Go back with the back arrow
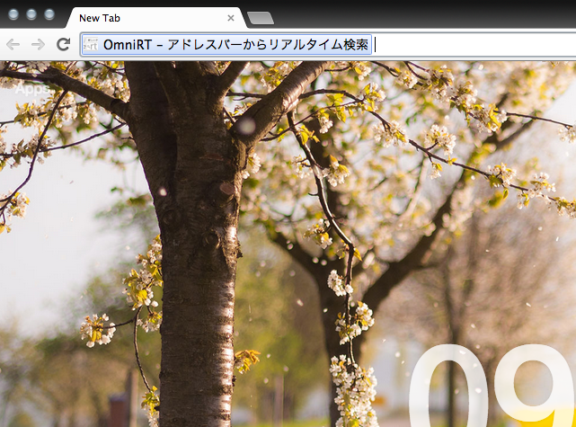 point(13,44)
